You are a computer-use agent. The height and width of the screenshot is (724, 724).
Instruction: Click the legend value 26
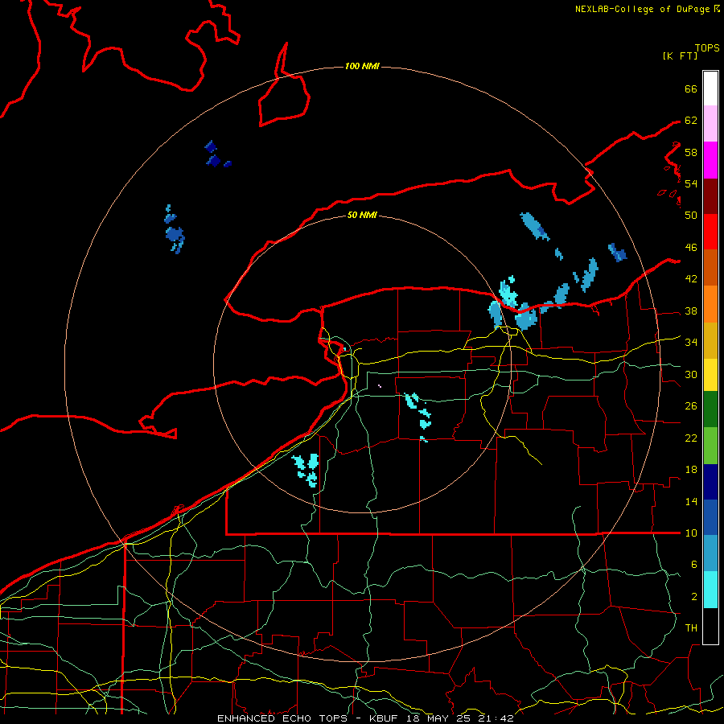point(691,406)
